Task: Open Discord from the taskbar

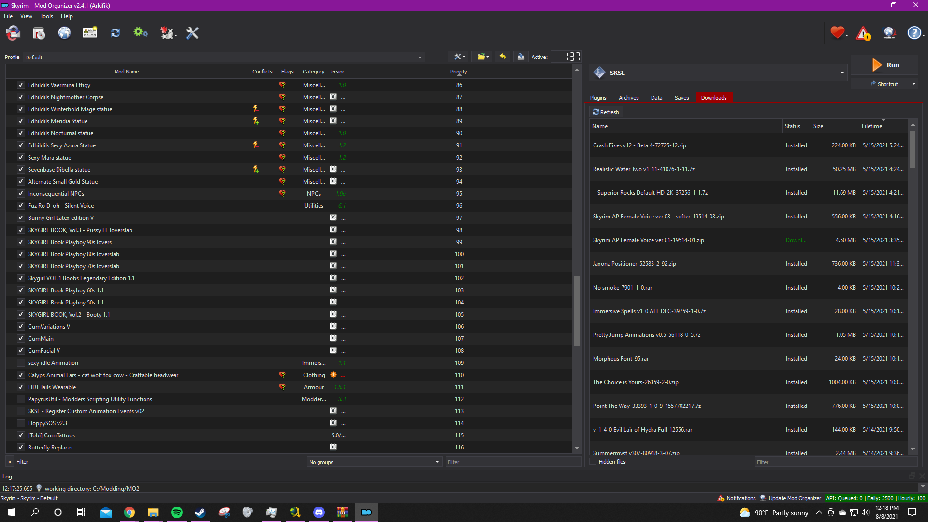Action: click(319, 512)
